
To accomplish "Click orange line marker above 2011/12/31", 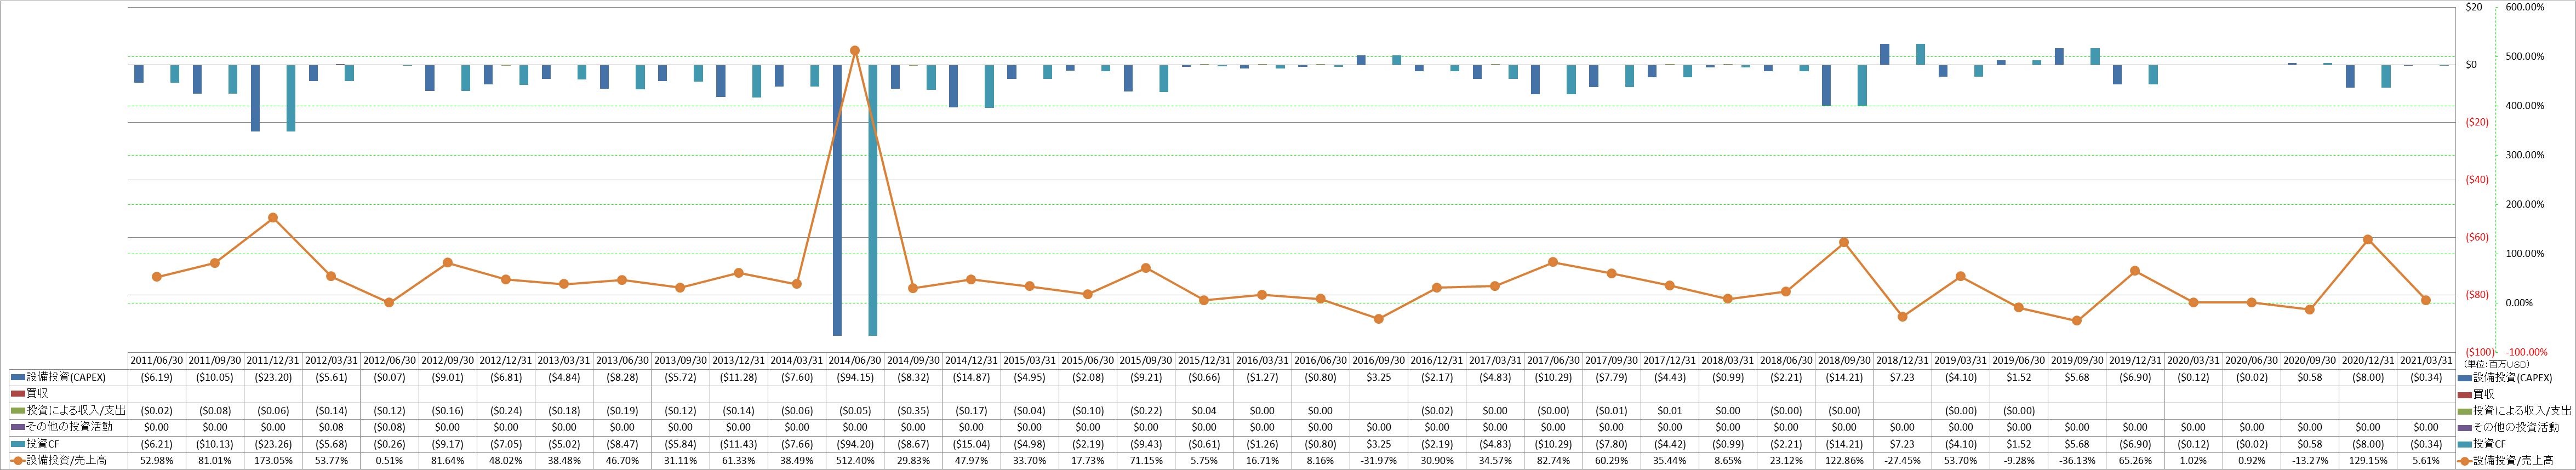I will [x=273, y=218].
